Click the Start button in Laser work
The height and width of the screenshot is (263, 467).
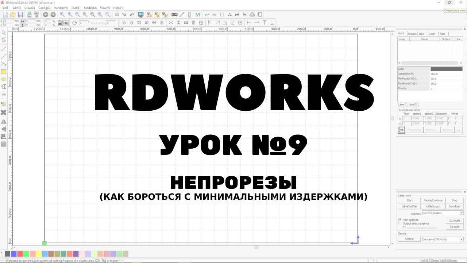point(410,200)
